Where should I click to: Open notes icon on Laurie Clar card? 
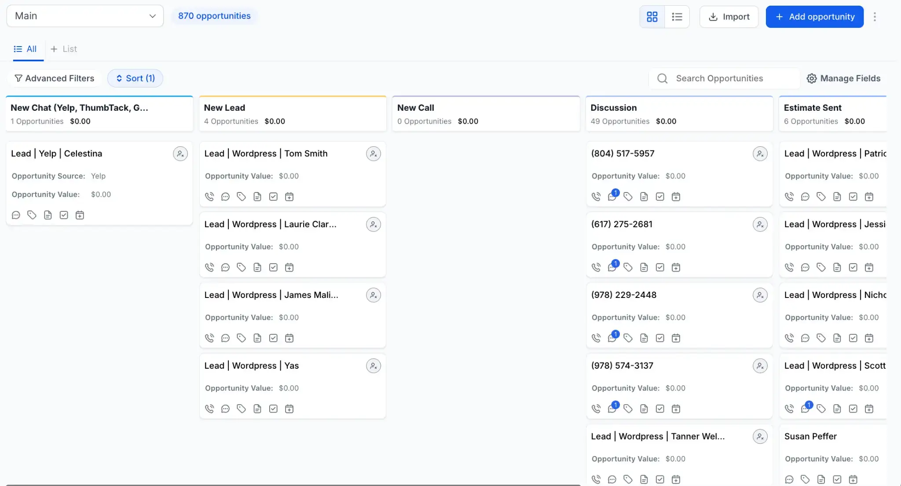(257, 267)
